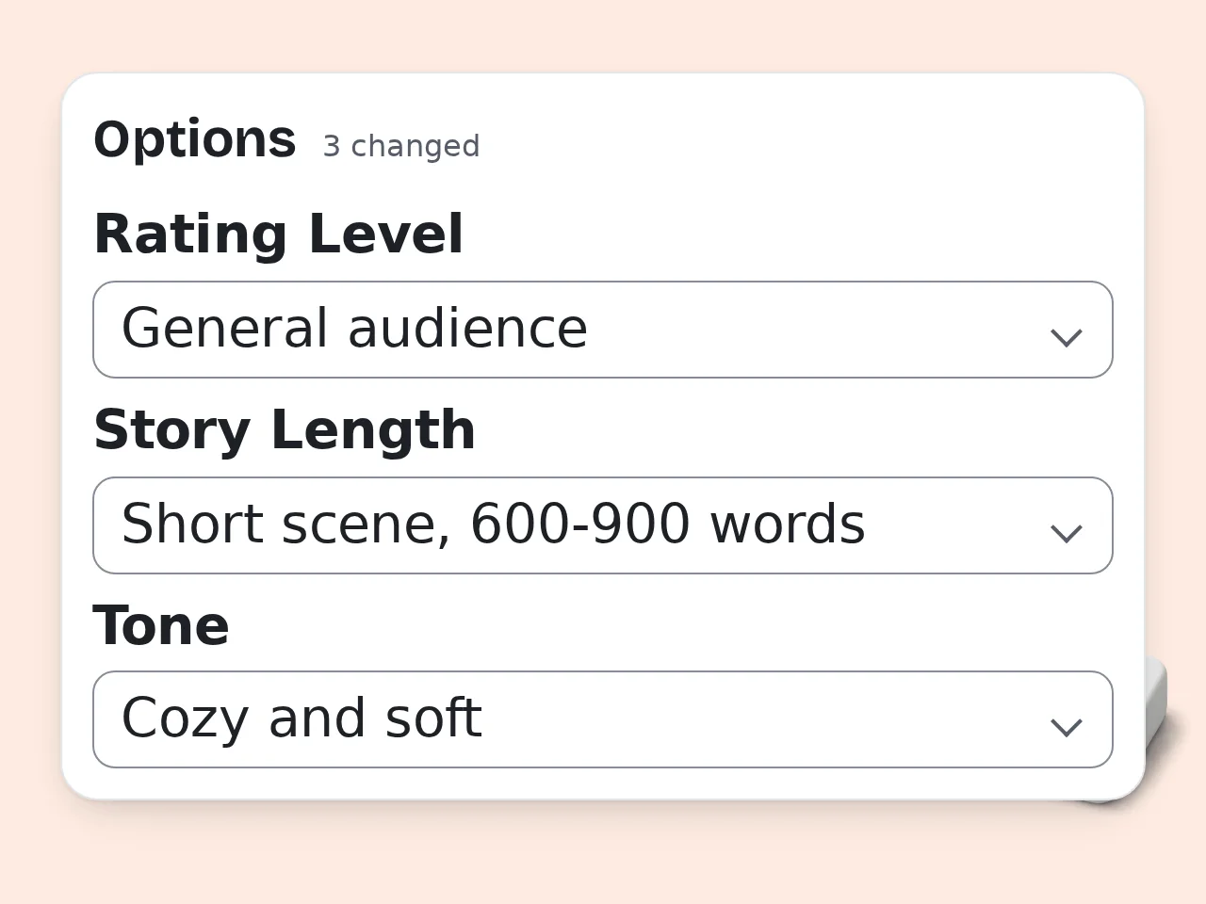The height and width of the screenshot is (904, 1206).
Task: Open the Story Length dropdown
Action: 603,525
